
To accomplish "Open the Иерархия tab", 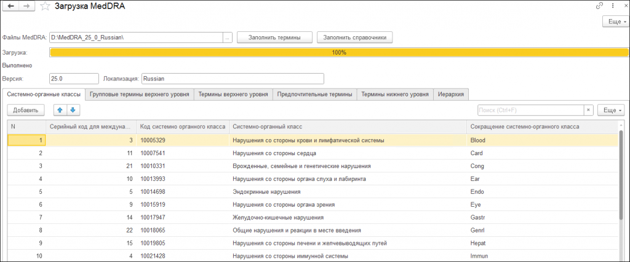I will point(452,94).
